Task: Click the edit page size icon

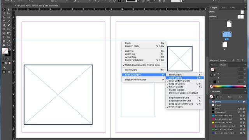Action: click(233, 60)
